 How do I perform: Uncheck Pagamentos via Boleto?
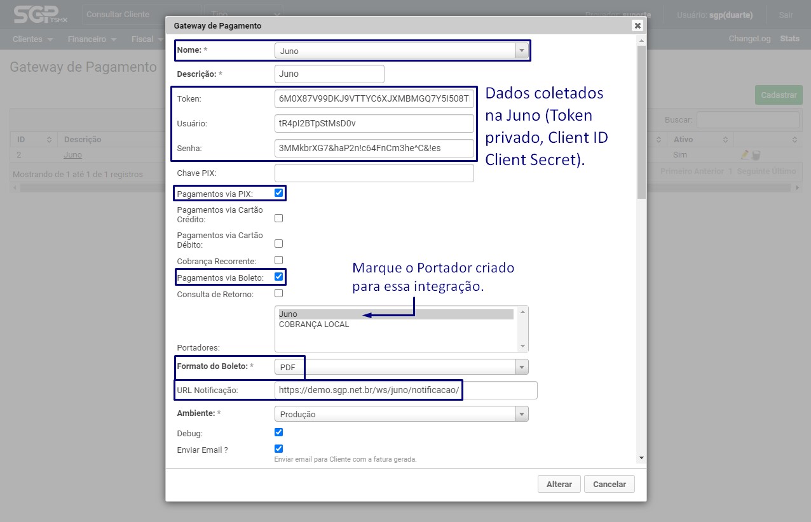(x=278, y=277)
